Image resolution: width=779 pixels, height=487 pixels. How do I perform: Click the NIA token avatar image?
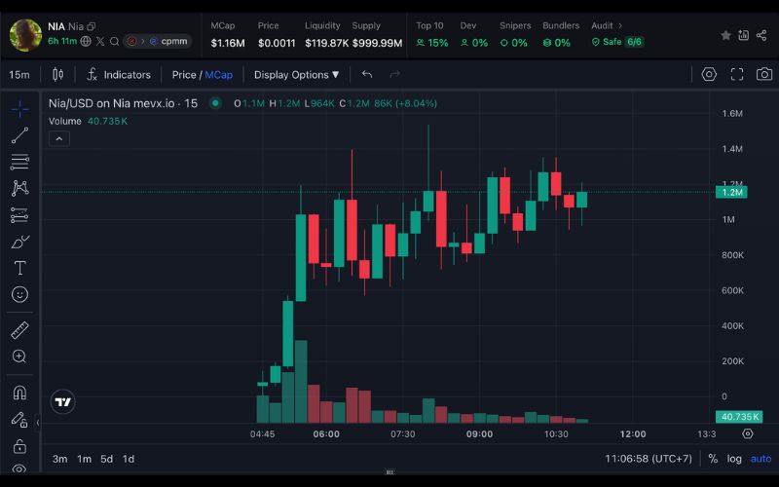click(x=25, y=35)
